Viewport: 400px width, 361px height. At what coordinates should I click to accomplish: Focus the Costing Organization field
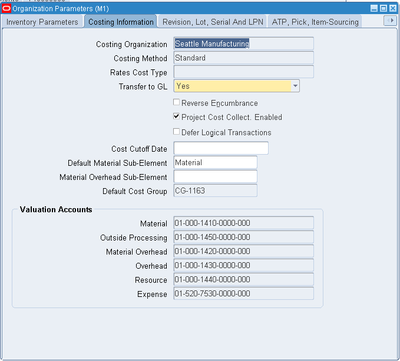point(244,44)
